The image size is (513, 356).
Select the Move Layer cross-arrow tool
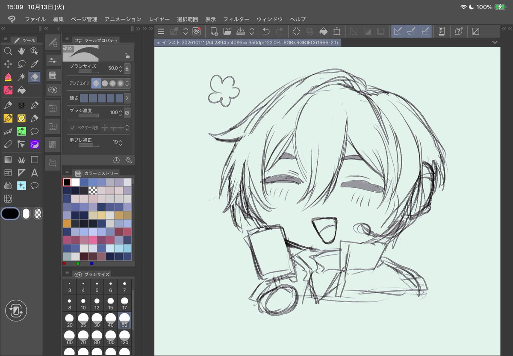click(8, 64)
